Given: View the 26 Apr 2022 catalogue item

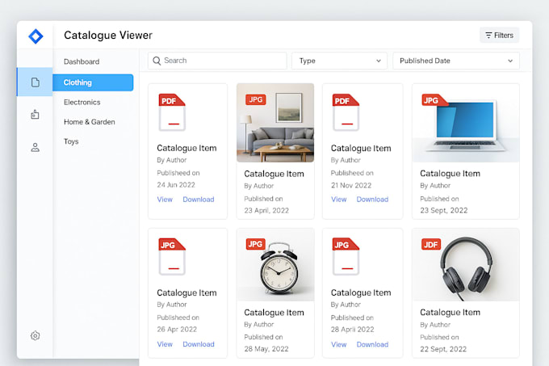Looking at the screenshot, I should click(x=165, y=344).
